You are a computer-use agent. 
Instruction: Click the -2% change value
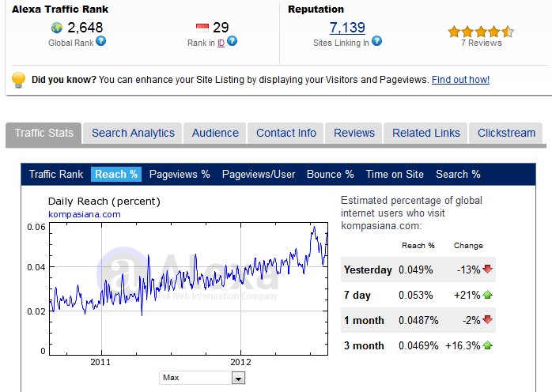471,320
